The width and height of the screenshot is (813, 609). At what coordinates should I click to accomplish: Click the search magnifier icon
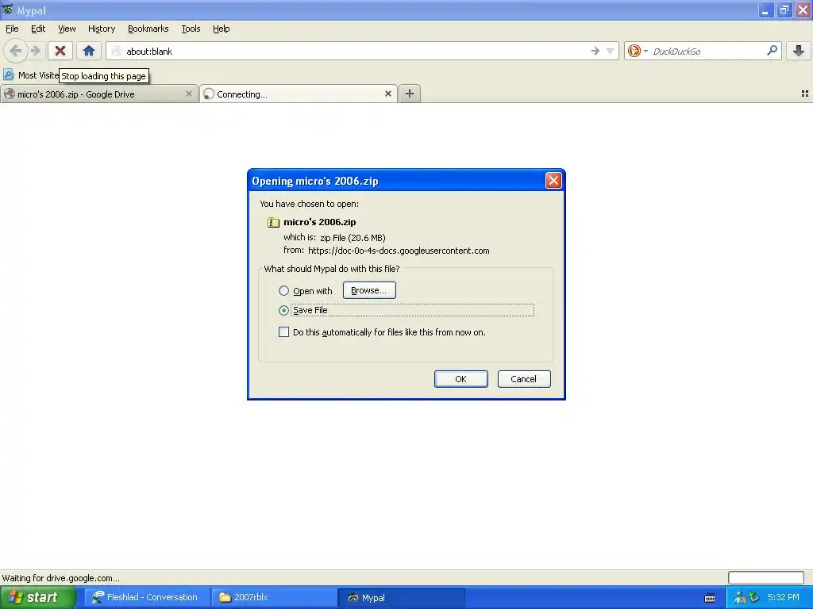(x=772, y=50)
